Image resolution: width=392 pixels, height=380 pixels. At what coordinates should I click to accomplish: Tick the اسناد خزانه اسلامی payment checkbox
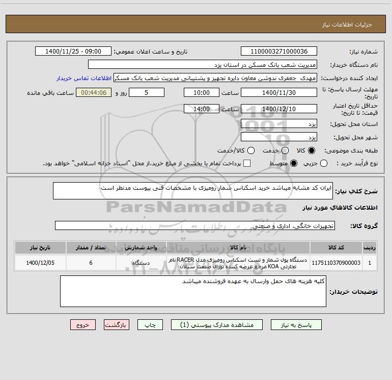click(x=247, y=163)
